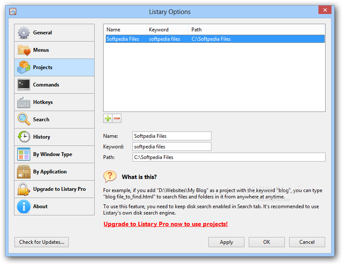Open the History tab
Image resolution: width=343 pixels, height=265 pixels.
pos(54,137)
